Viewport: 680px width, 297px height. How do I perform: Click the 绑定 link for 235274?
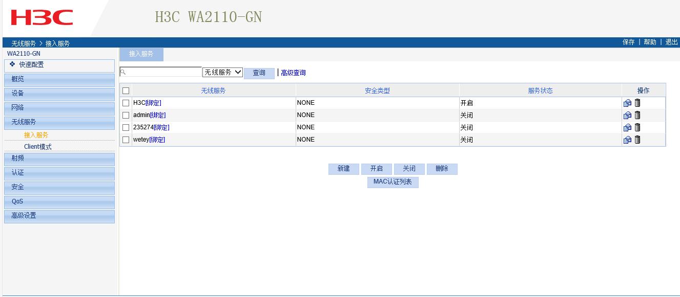161,127
